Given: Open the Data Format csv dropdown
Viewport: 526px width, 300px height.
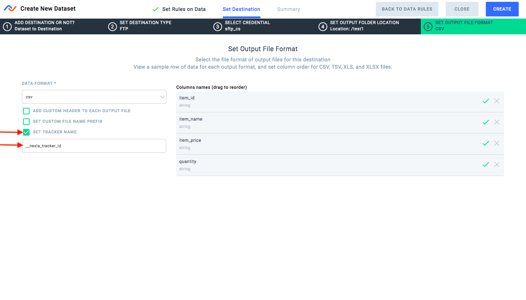Looking at the screenshot, I should pyautogui.click(x=94, y=97).
